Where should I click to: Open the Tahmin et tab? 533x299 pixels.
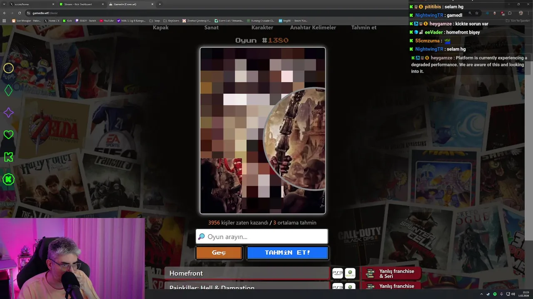[x=364, y=27]
